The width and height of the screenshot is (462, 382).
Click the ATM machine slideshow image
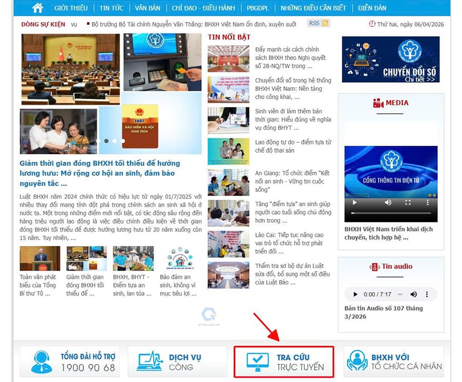point(162,62)
